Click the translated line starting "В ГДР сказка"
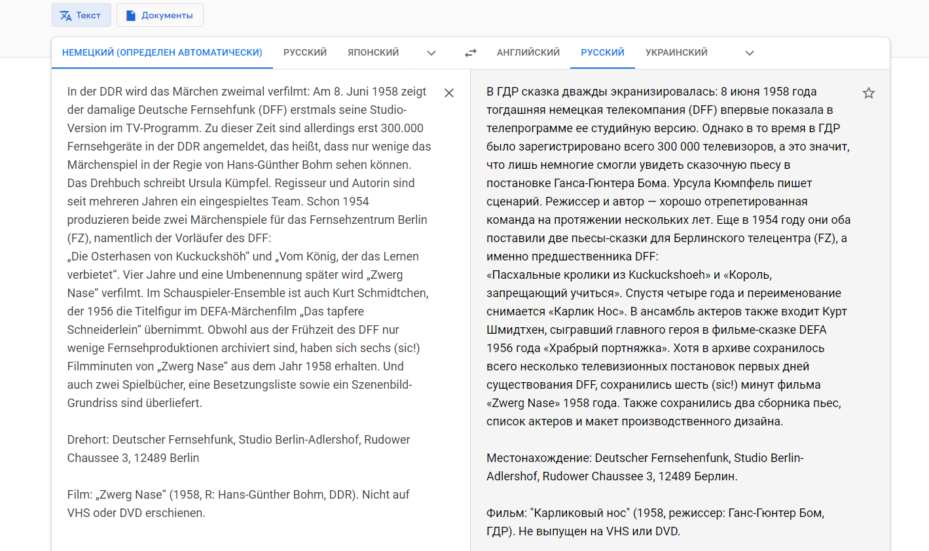Viewport: 929px width, 551px height. coord(651,92)
